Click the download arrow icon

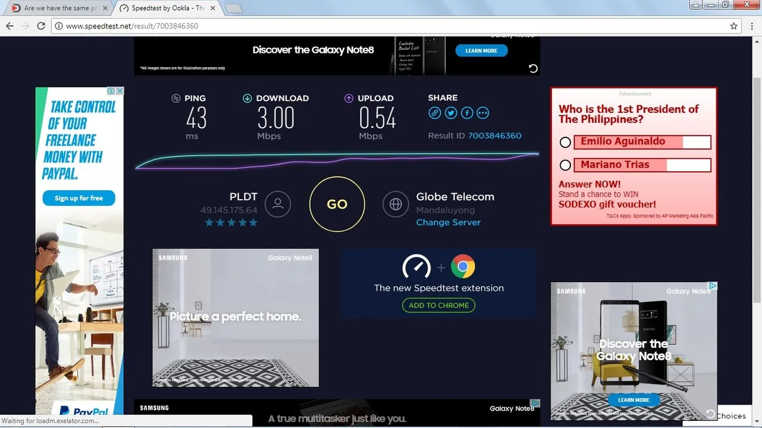(247, 98)
